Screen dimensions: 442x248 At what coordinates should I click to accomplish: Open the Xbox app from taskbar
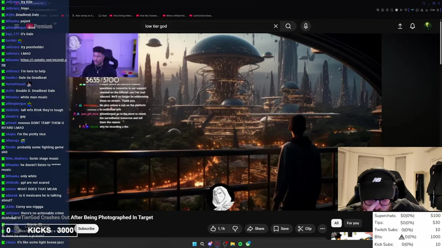(x=248, y=244)
